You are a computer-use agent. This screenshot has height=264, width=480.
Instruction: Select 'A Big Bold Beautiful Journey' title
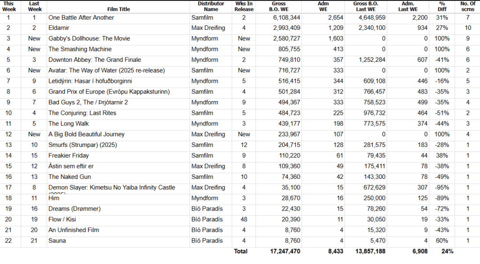(87, 134)
